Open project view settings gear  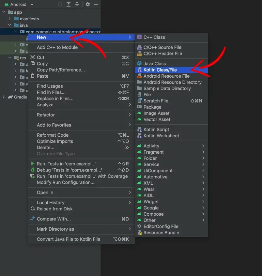point(88,4)
